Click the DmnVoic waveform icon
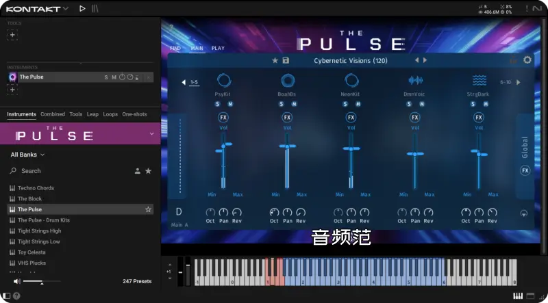548x303 pixels. (415, 81)
